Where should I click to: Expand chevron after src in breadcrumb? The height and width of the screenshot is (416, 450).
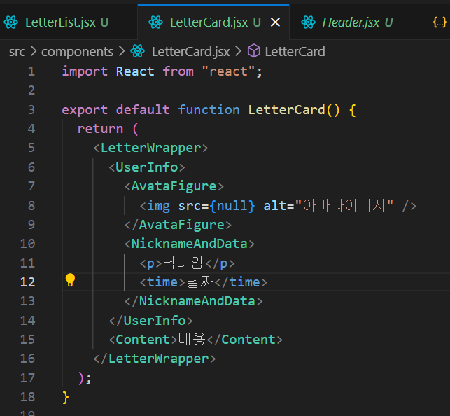(34, 52)
